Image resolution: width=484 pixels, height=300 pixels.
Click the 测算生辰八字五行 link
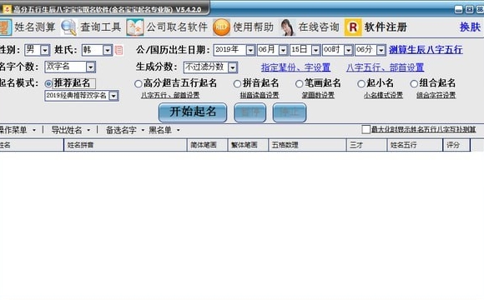click(426, 50)
